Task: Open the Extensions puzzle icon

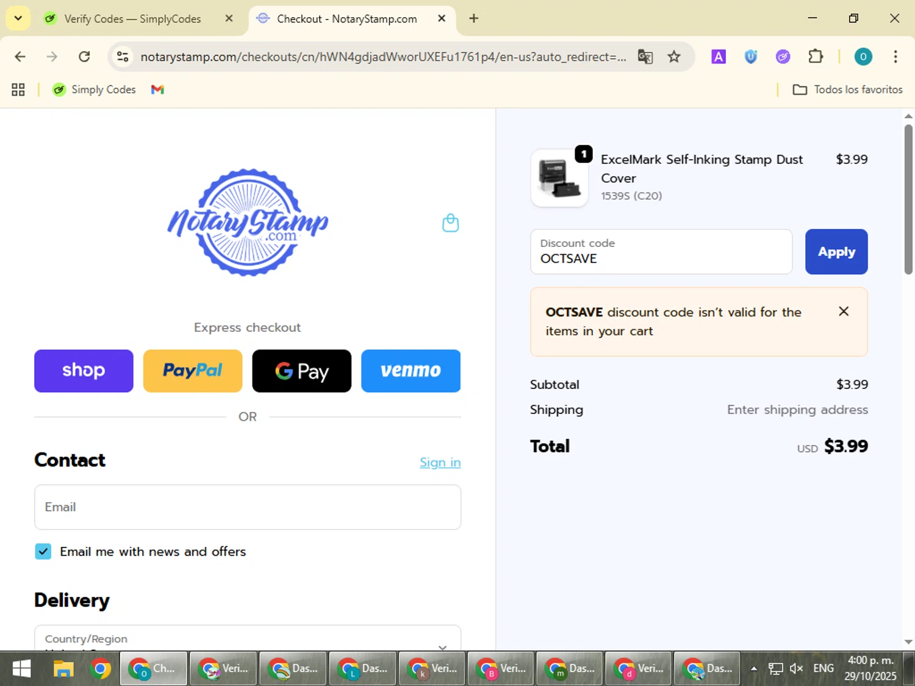Action: [816, 57]
